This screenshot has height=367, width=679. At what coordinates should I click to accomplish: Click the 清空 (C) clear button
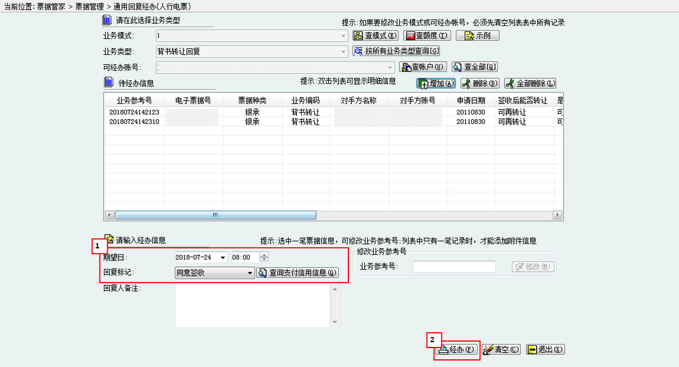(x=502, y=350)
